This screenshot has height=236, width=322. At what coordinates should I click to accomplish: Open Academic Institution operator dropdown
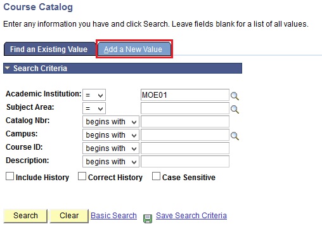click(94, 95)
